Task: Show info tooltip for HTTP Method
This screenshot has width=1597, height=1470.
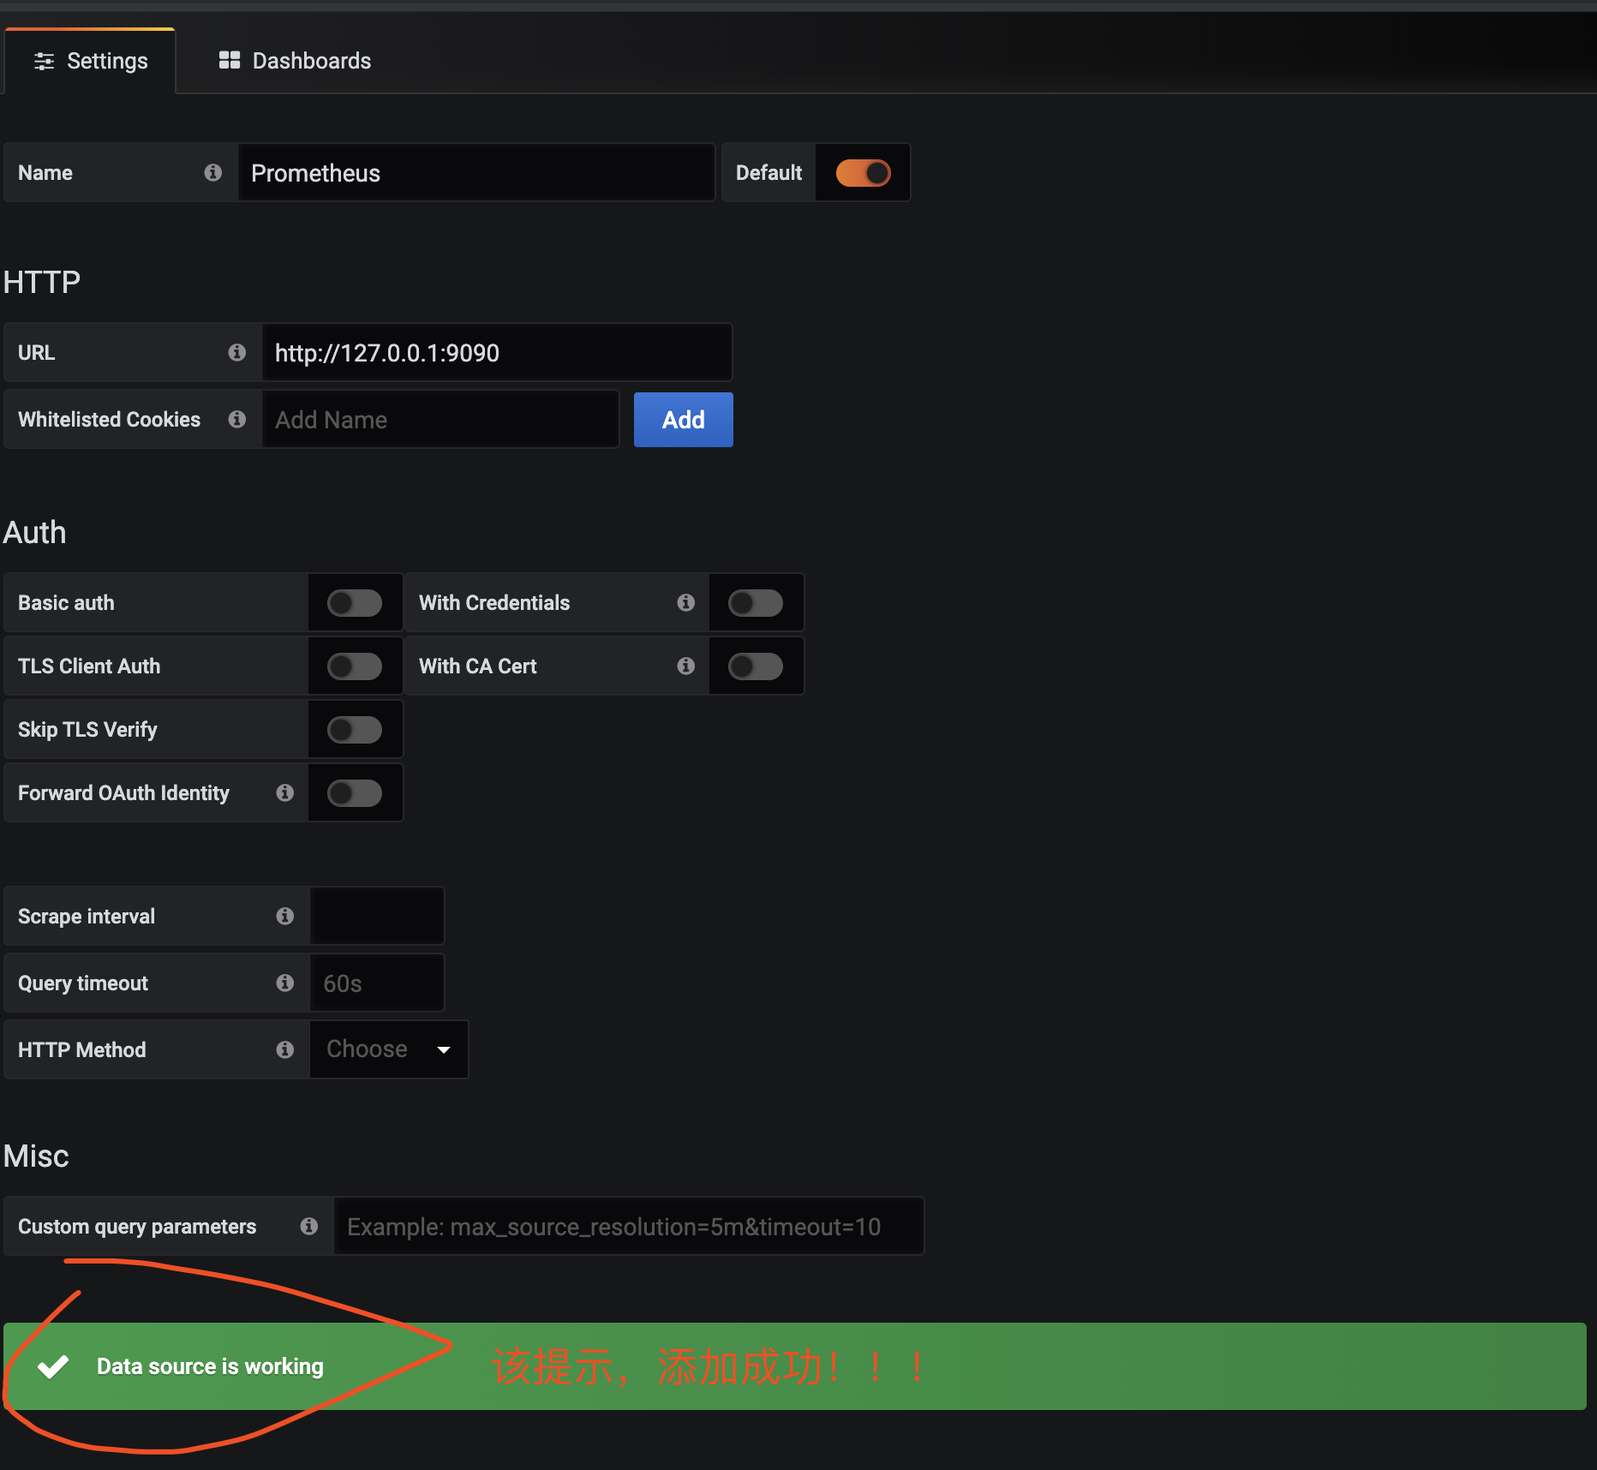Action: tap(285, 1050)
